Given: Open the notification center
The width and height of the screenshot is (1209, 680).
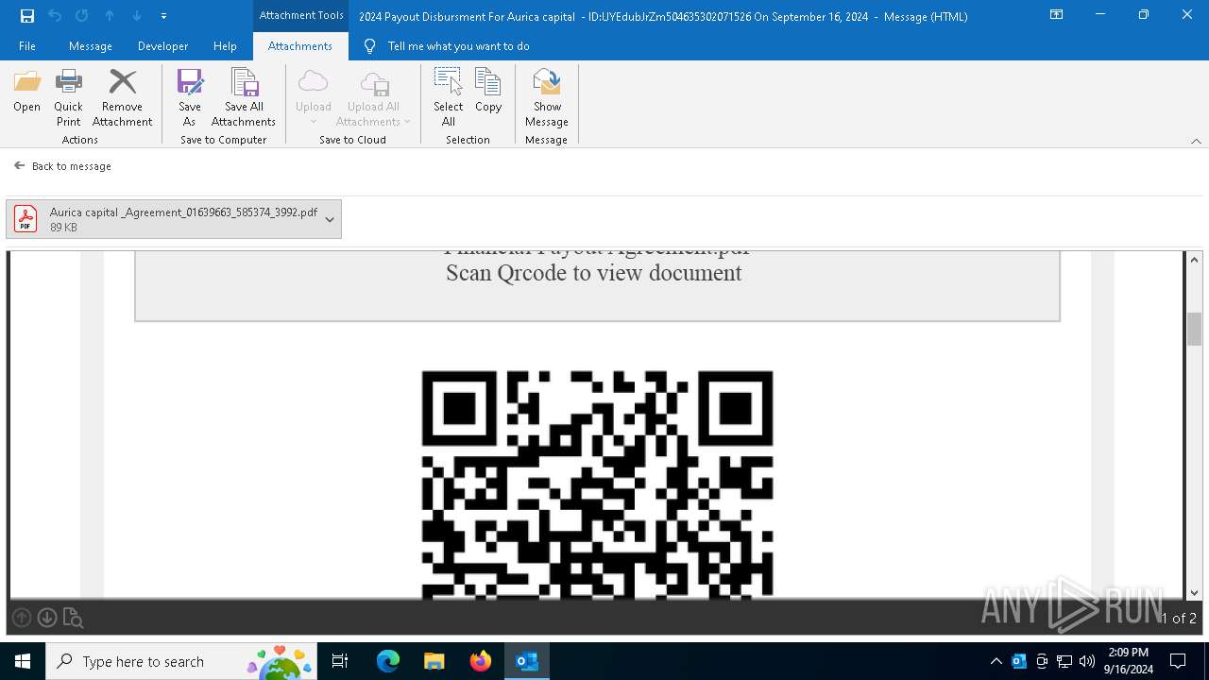Looking at the screenshot, I should coord(1178,661).
